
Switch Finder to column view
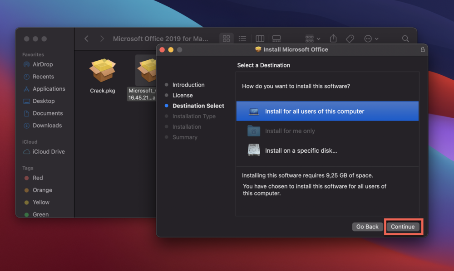click(260, 39)
